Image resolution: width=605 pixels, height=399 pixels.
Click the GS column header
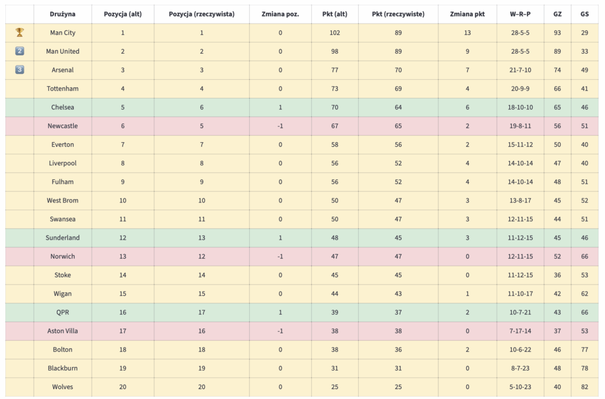click(x=584, y=14)
